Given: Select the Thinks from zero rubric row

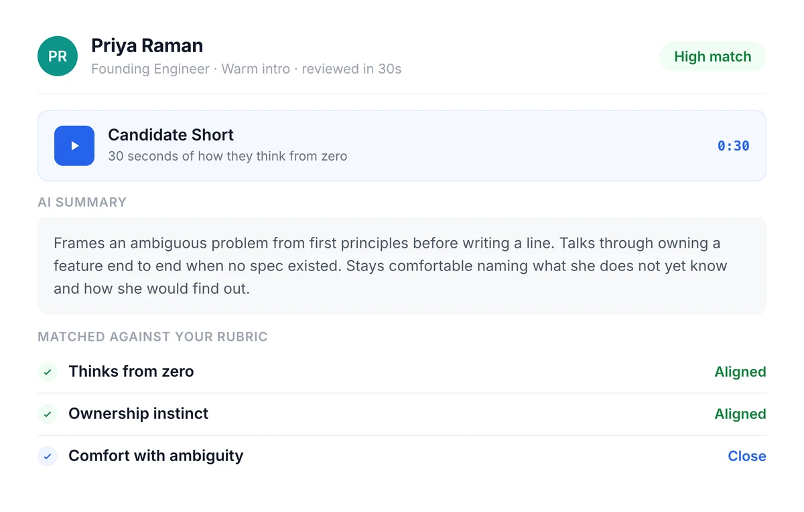Looking at the screenshot, I should (402, 372).
